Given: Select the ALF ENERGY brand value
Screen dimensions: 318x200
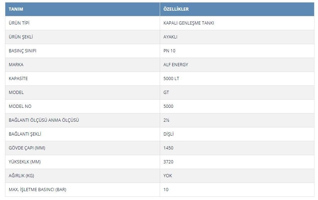Looking at the screenshot, I should click(x=176, y=65).
